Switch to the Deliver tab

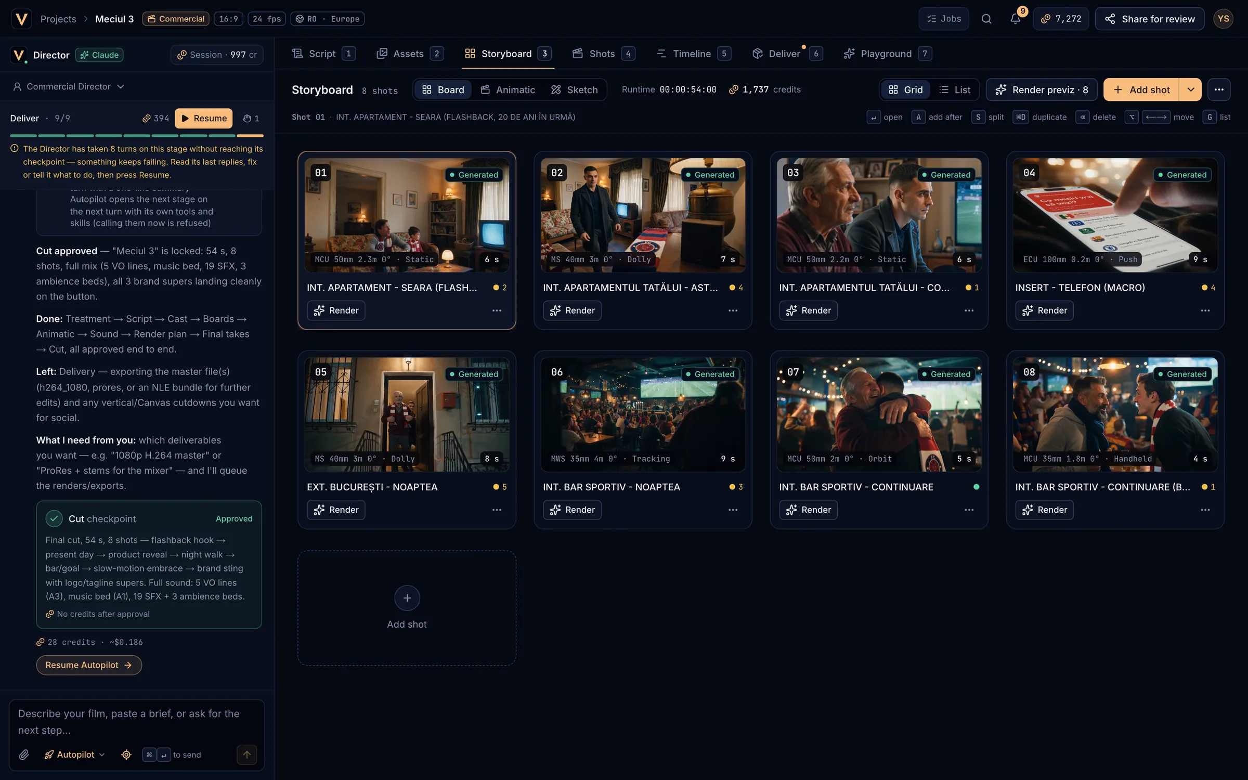point(787,54)
